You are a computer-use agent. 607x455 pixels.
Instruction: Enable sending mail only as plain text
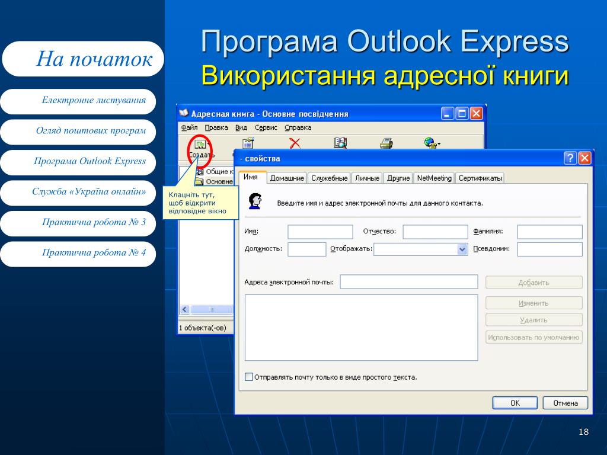249,377
